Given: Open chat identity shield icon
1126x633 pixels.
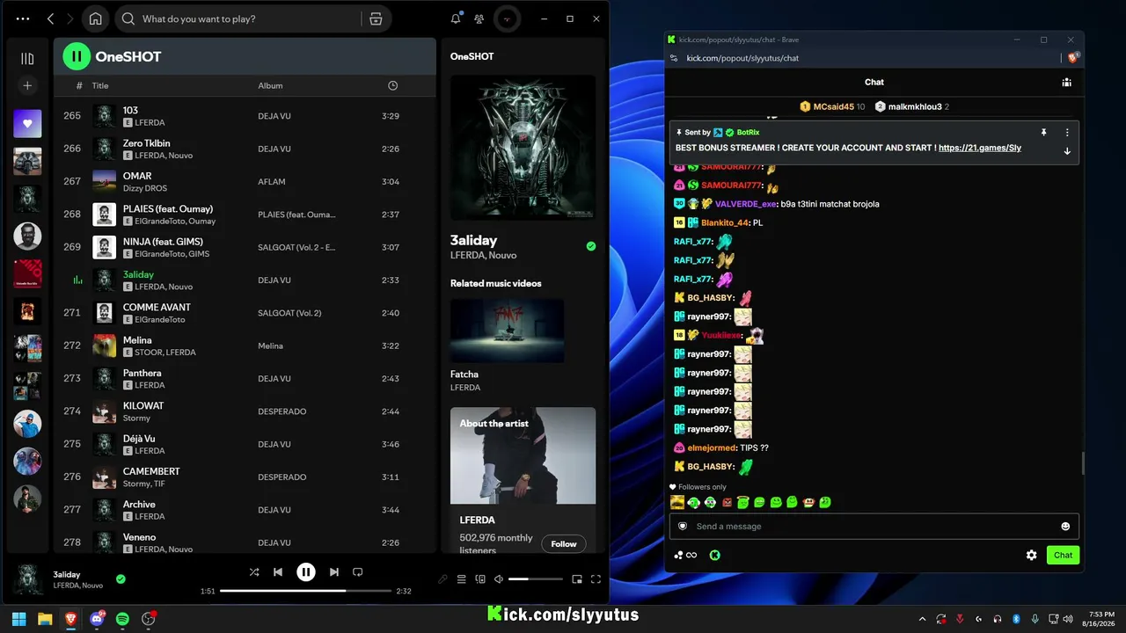Looking at the screenshot, I should coord(683,527).
